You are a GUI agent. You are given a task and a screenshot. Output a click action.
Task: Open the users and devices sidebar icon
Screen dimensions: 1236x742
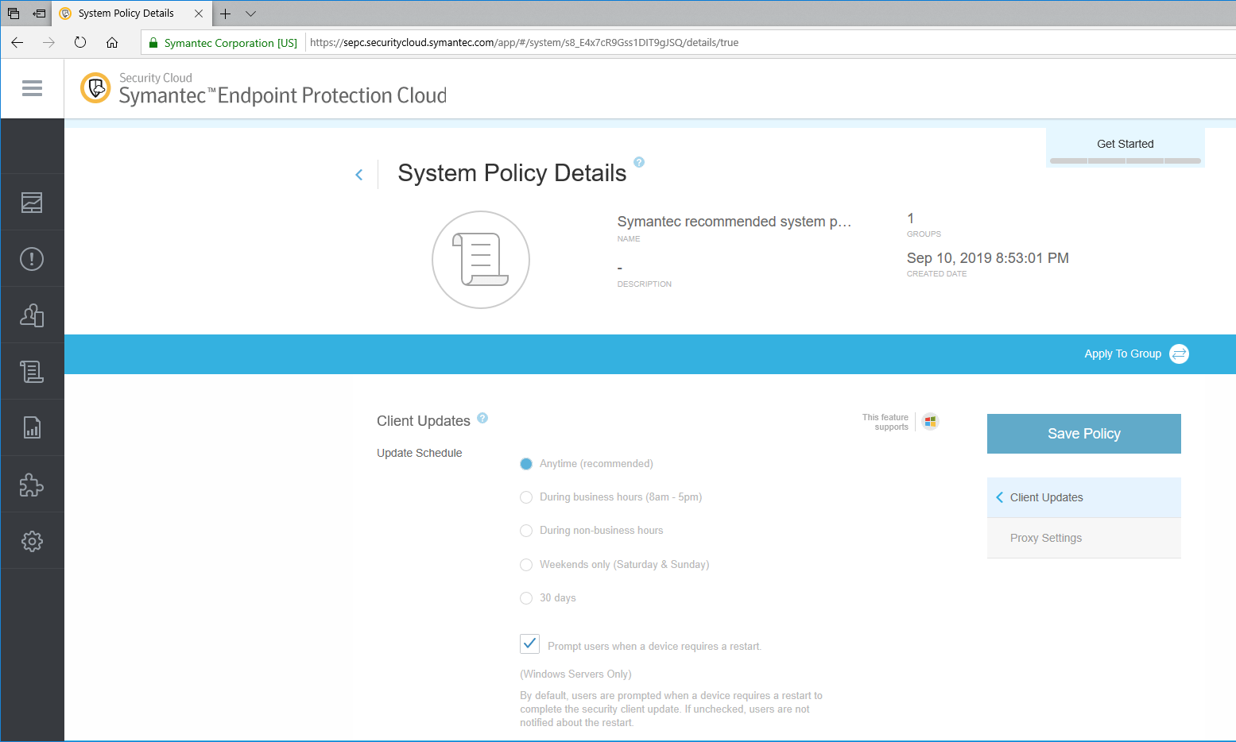point(32,315)
